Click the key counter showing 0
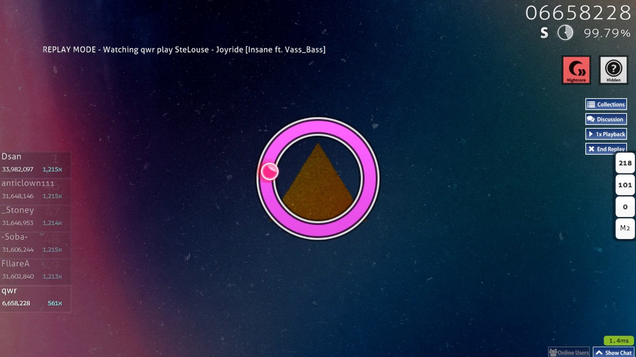Screen dimensions: 636x357 [625, 207]
